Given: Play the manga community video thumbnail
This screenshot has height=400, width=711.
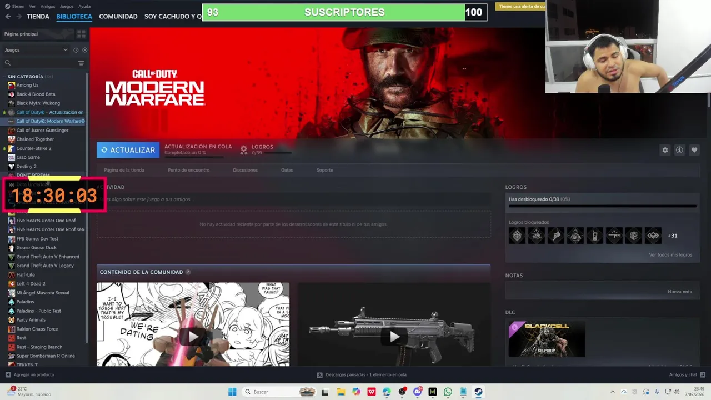Looking at the screenshot, I should pyautogui.click(x=193, y=324).
